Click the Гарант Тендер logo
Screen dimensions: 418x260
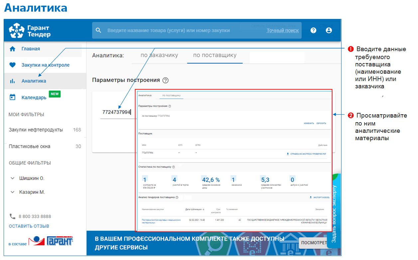point(30,31)
